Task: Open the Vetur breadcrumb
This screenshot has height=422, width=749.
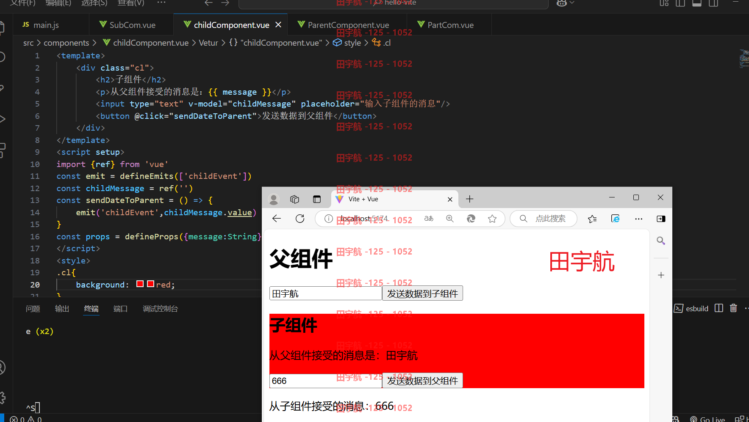Action: (x=208, y=43)
